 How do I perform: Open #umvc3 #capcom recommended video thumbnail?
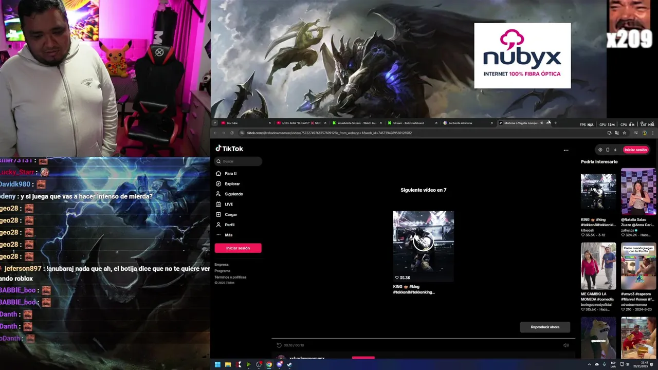[638, 266]
